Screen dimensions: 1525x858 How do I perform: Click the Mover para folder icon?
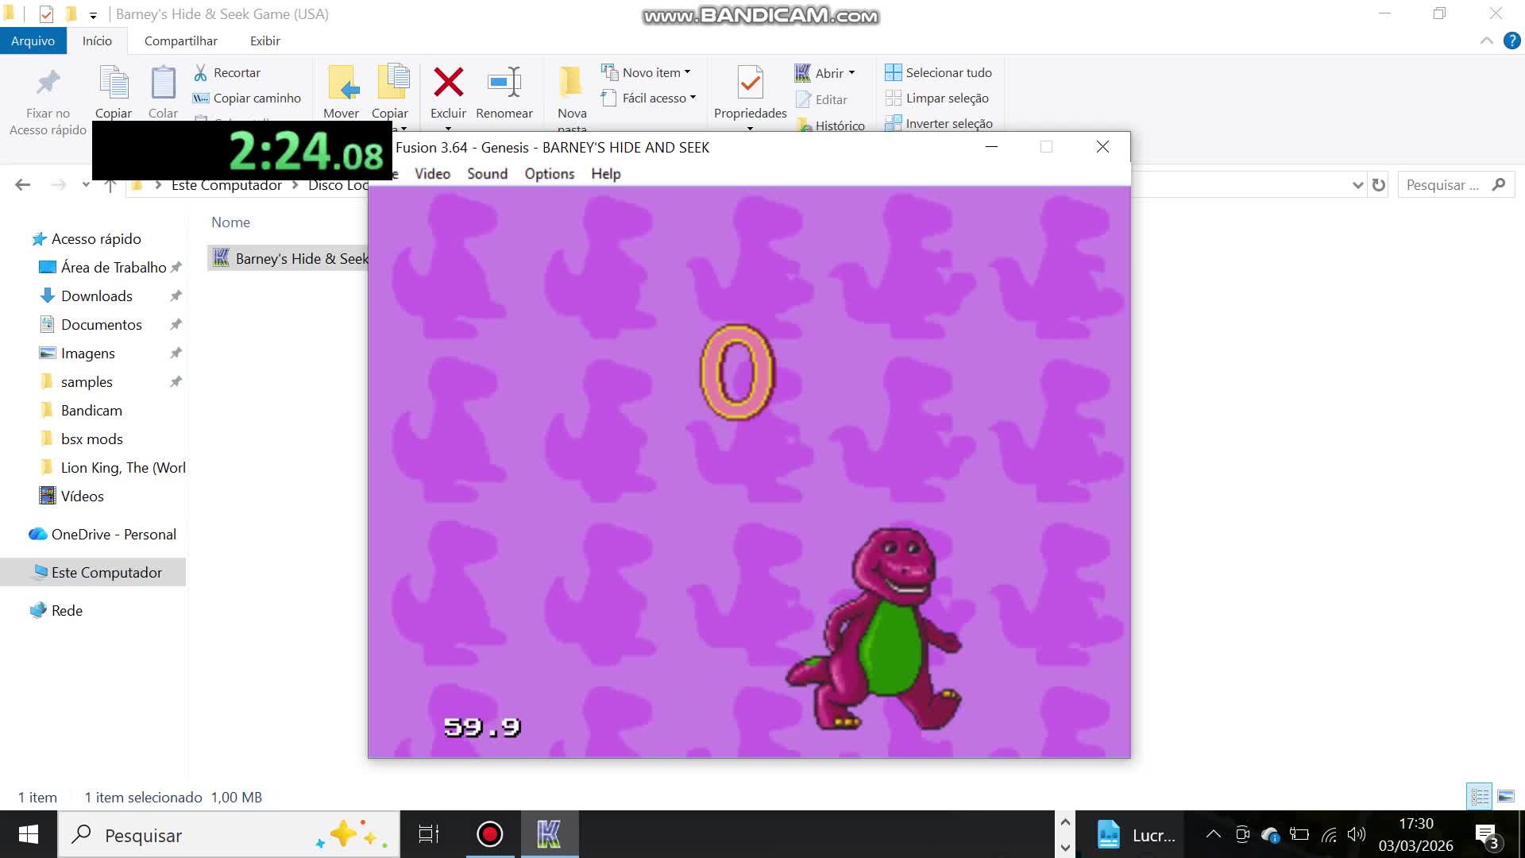[343, 83]
